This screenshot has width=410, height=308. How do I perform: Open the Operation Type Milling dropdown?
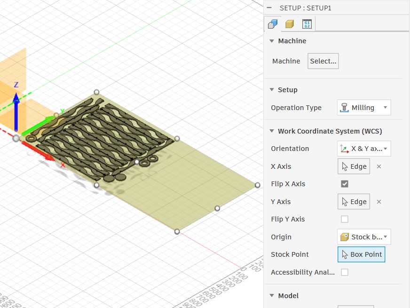[x=364, y=108]
